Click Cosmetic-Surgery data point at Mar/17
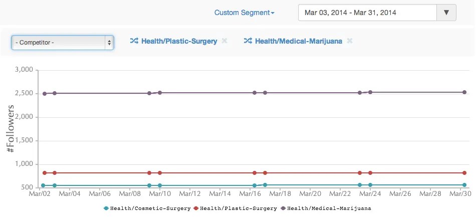This screenshot has width=476, height=220. click(265, 185)
